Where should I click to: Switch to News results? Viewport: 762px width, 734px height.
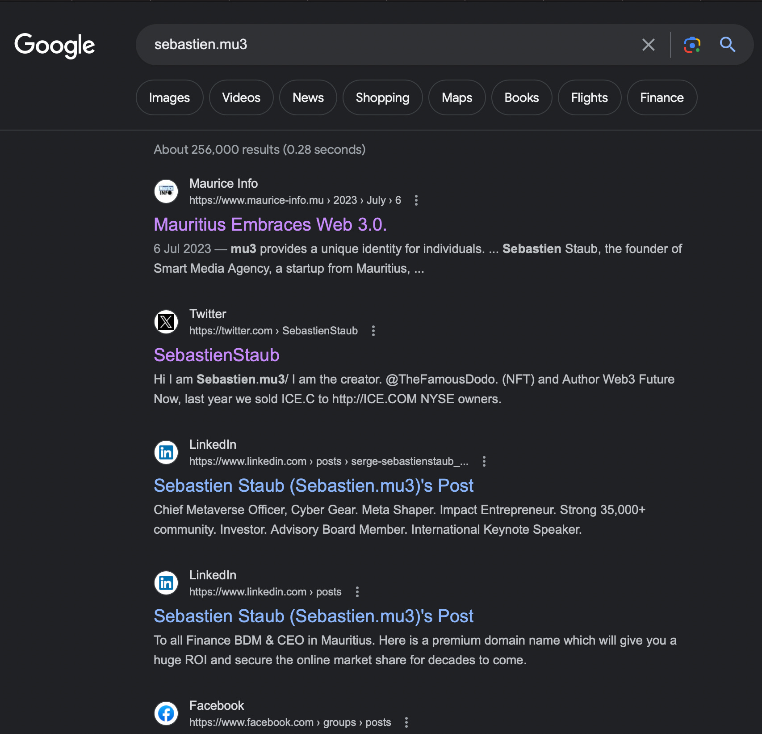[x=308, y=97]
